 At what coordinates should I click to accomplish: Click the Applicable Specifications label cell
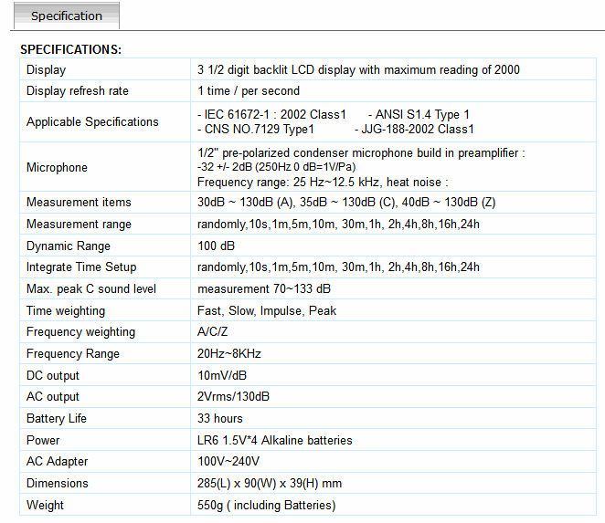(92, 122)
